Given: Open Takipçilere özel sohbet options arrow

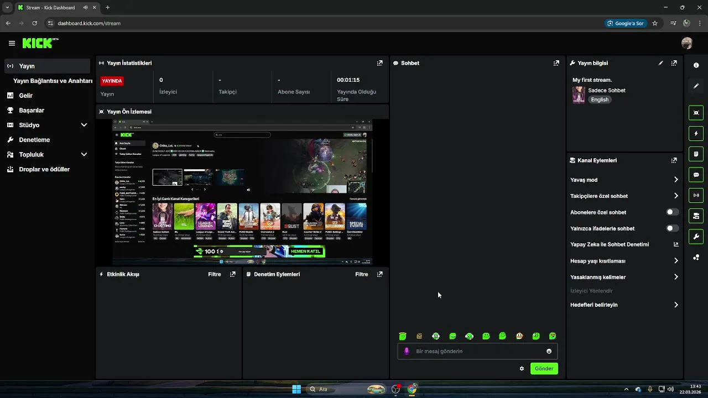Looking at the screenshot, I should 676,196.
